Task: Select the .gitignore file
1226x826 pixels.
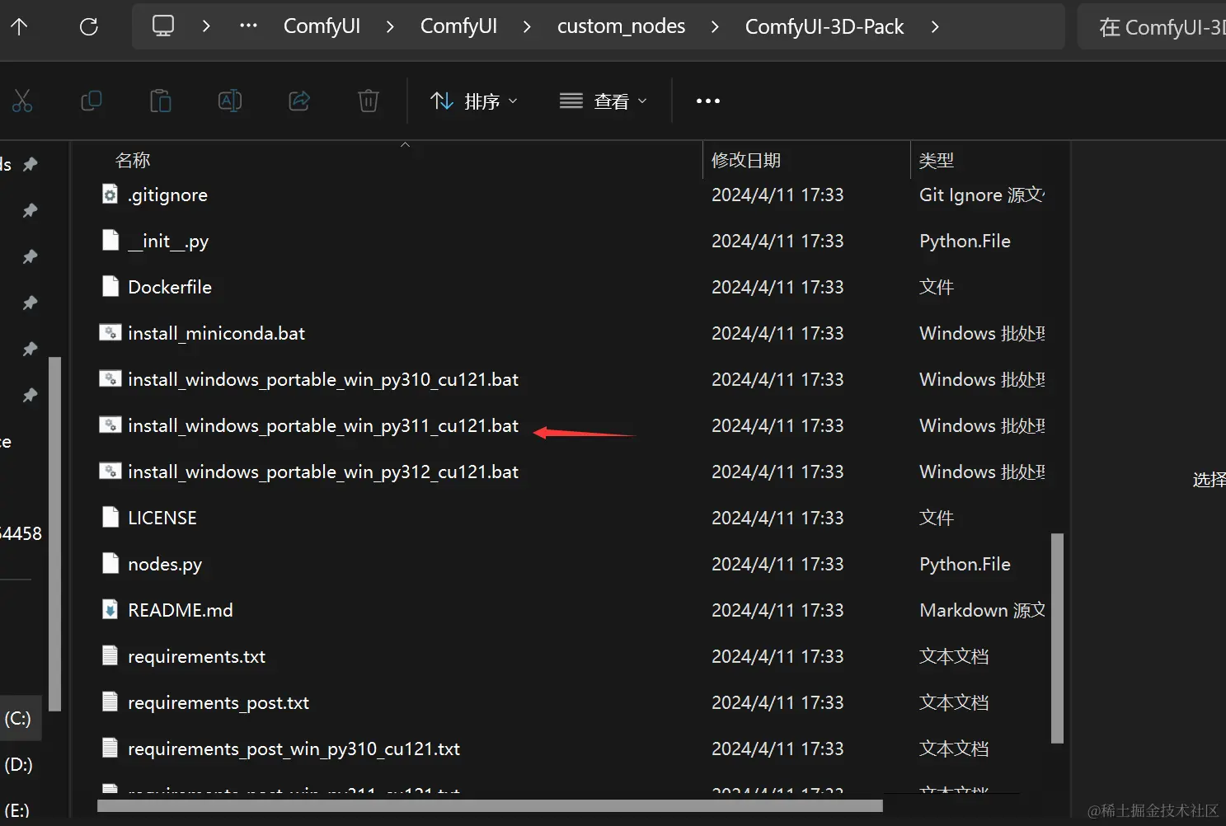Action: click(167, 195)
